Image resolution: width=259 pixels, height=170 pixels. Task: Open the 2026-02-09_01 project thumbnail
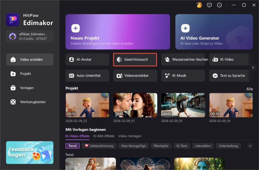tap(135, 105)
